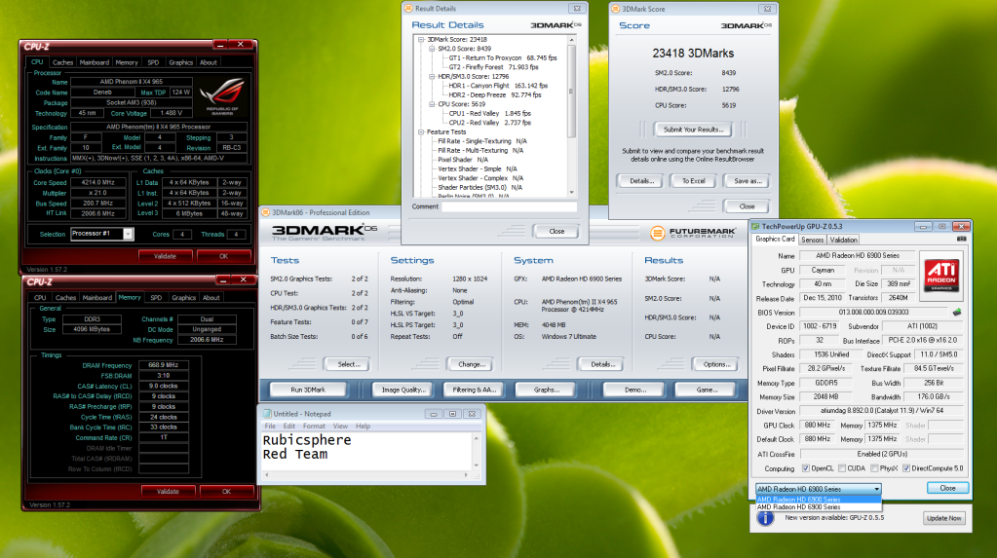Viewport: 997px width, 558px height.
Task: Open the GPU selector dropdown in GPU-Z
Action: tap(819, 489)
